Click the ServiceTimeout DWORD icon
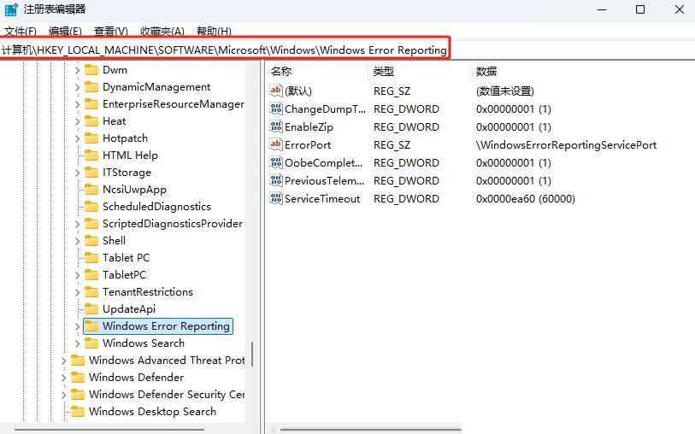This screenshot has width=695, height=434. click(275, 198)
